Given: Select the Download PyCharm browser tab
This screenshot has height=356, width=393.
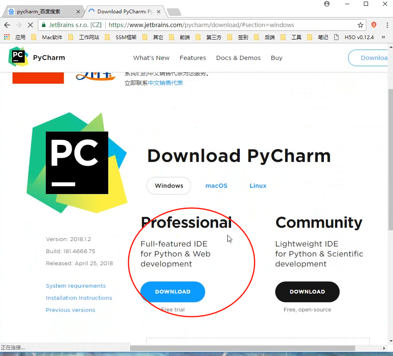Looking at the screenshot, I should 124,12.
